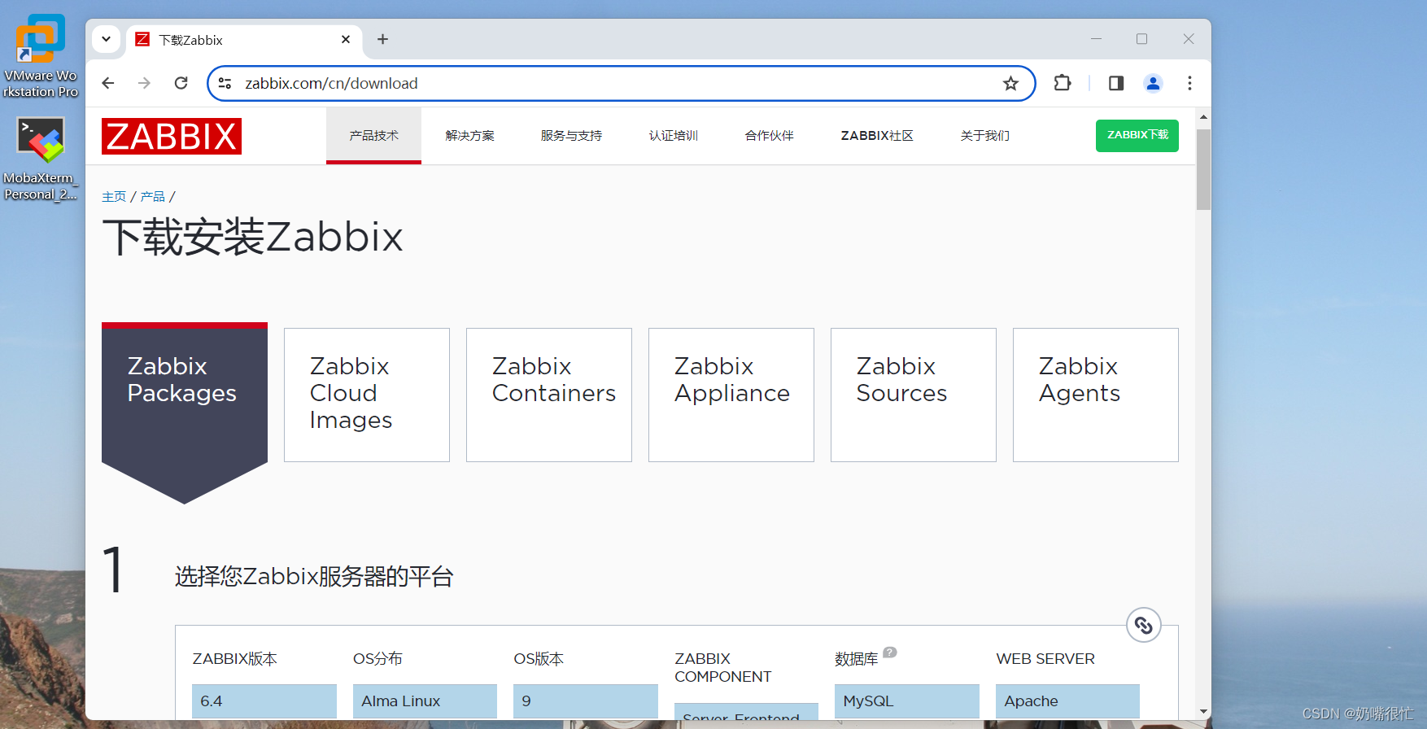The image size is (1427, 729).
Task: Open MobaXterm Personal desktop shortcut
Action: (x=41, y=159)
